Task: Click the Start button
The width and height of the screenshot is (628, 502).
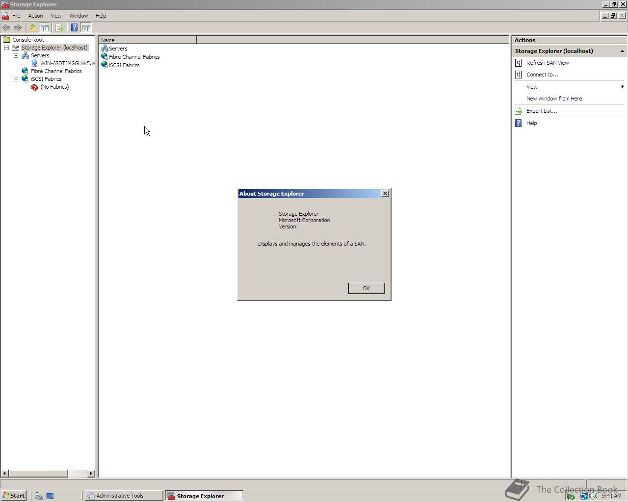Action: click(x=13, y=496)
